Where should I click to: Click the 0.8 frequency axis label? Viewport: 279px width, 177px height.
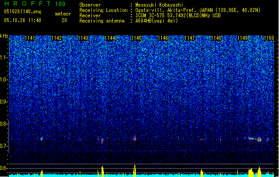pyautogui.click(x=4, y=124)
